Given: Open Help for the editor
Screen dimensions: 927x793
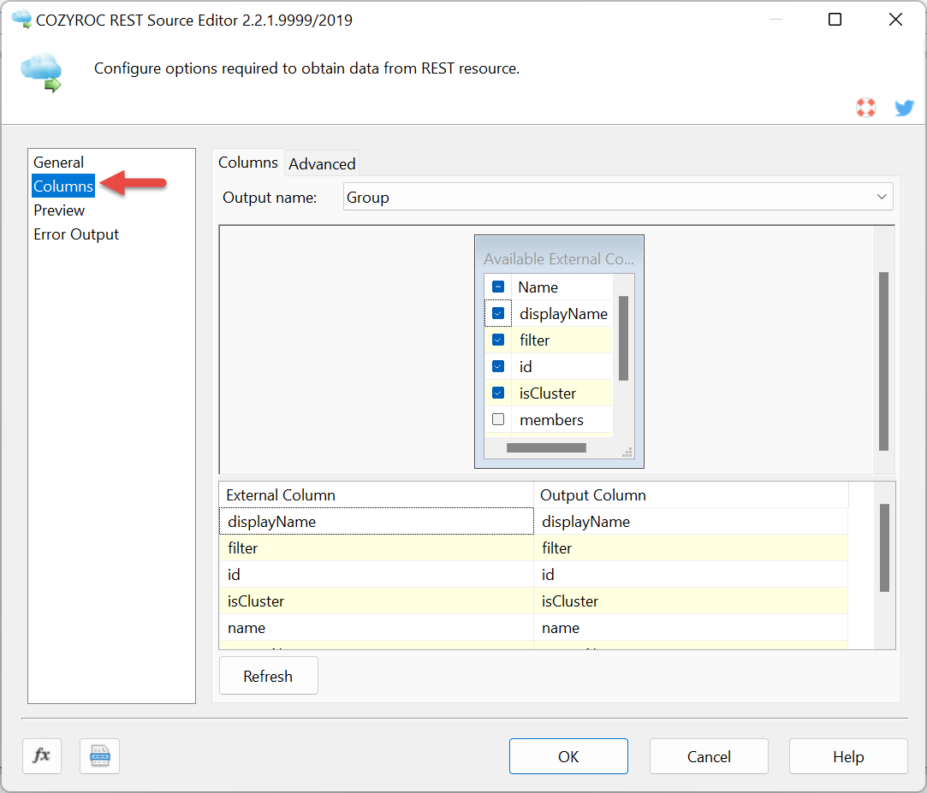Looking at the screenshot, I should tap(848, 756).
